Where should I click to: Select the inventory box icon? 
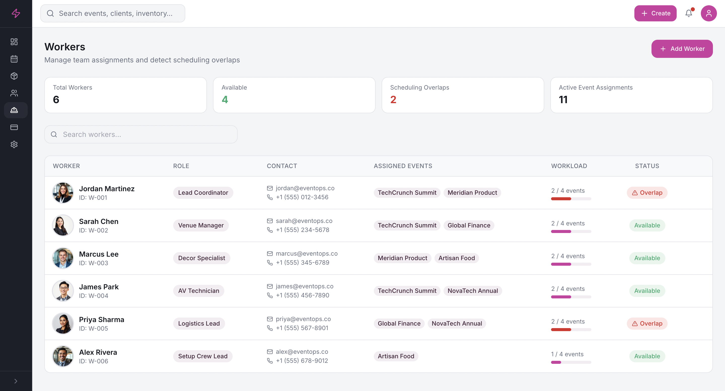coord(14,76)
